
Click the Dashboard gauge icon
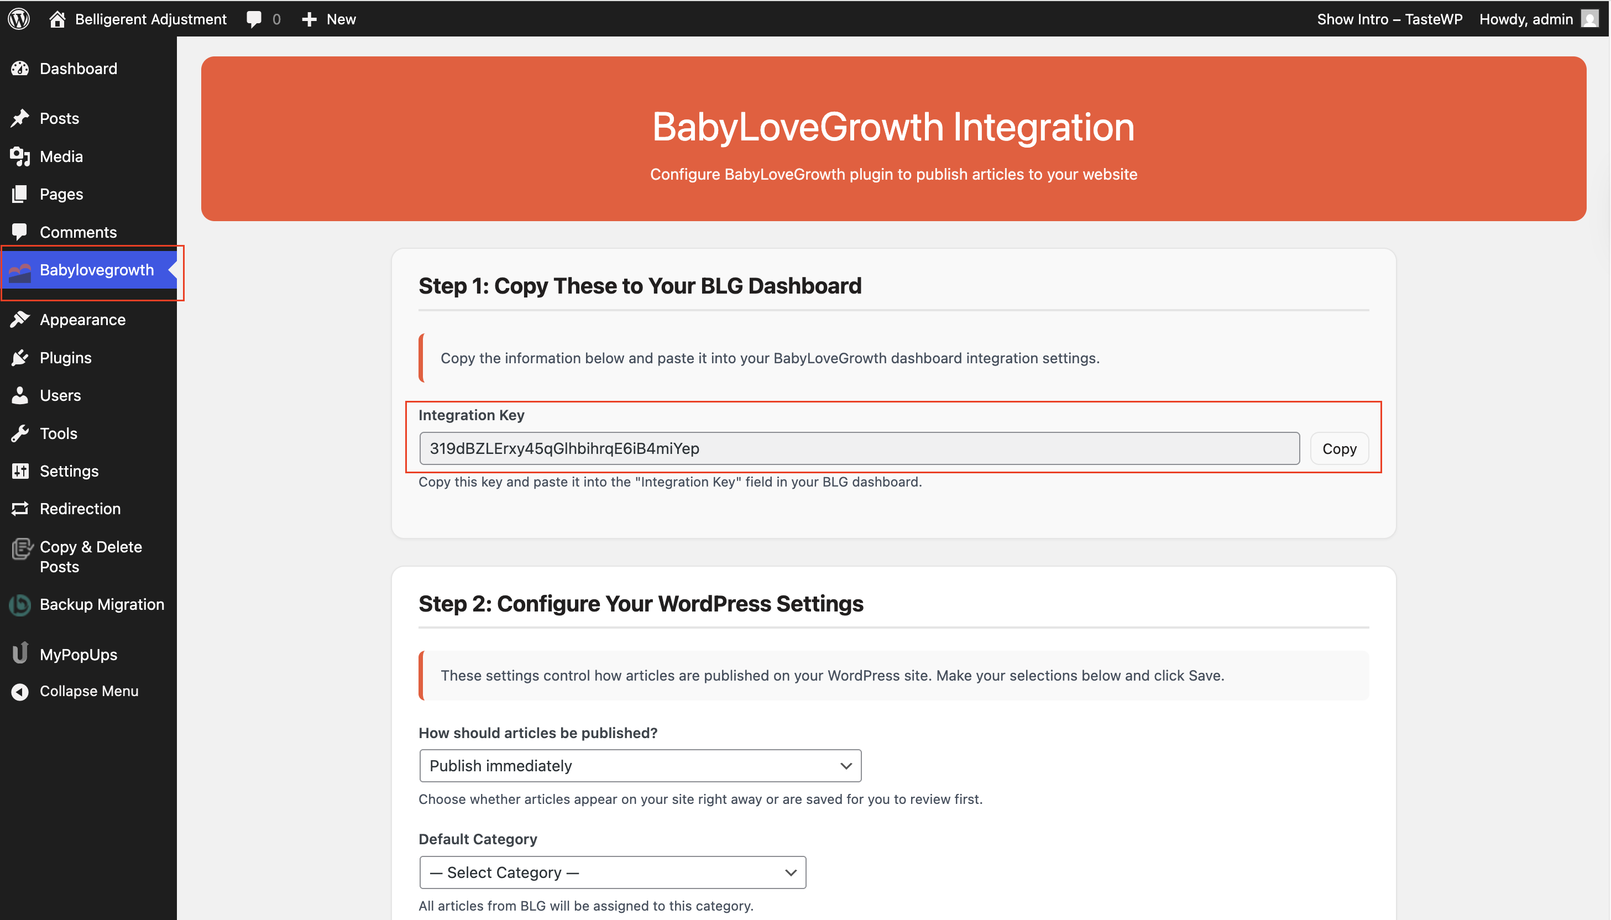pyautogui.click(x=20, y=68)
